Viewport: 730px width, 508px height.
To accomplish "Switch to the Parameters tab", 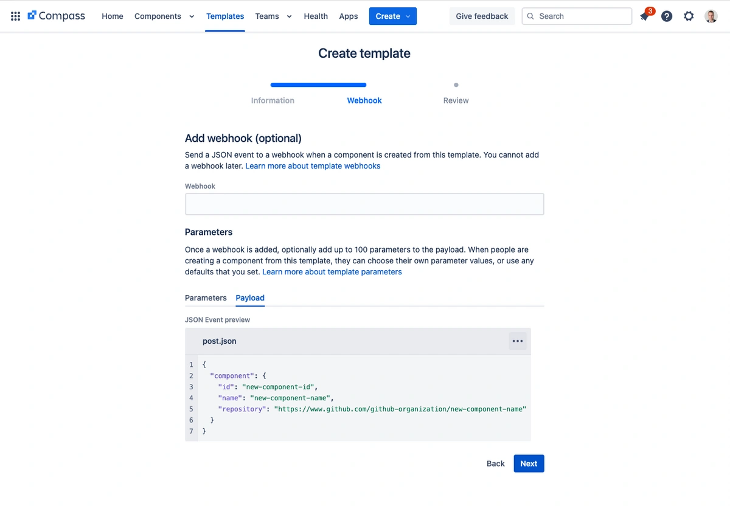I will coord(206,298).
